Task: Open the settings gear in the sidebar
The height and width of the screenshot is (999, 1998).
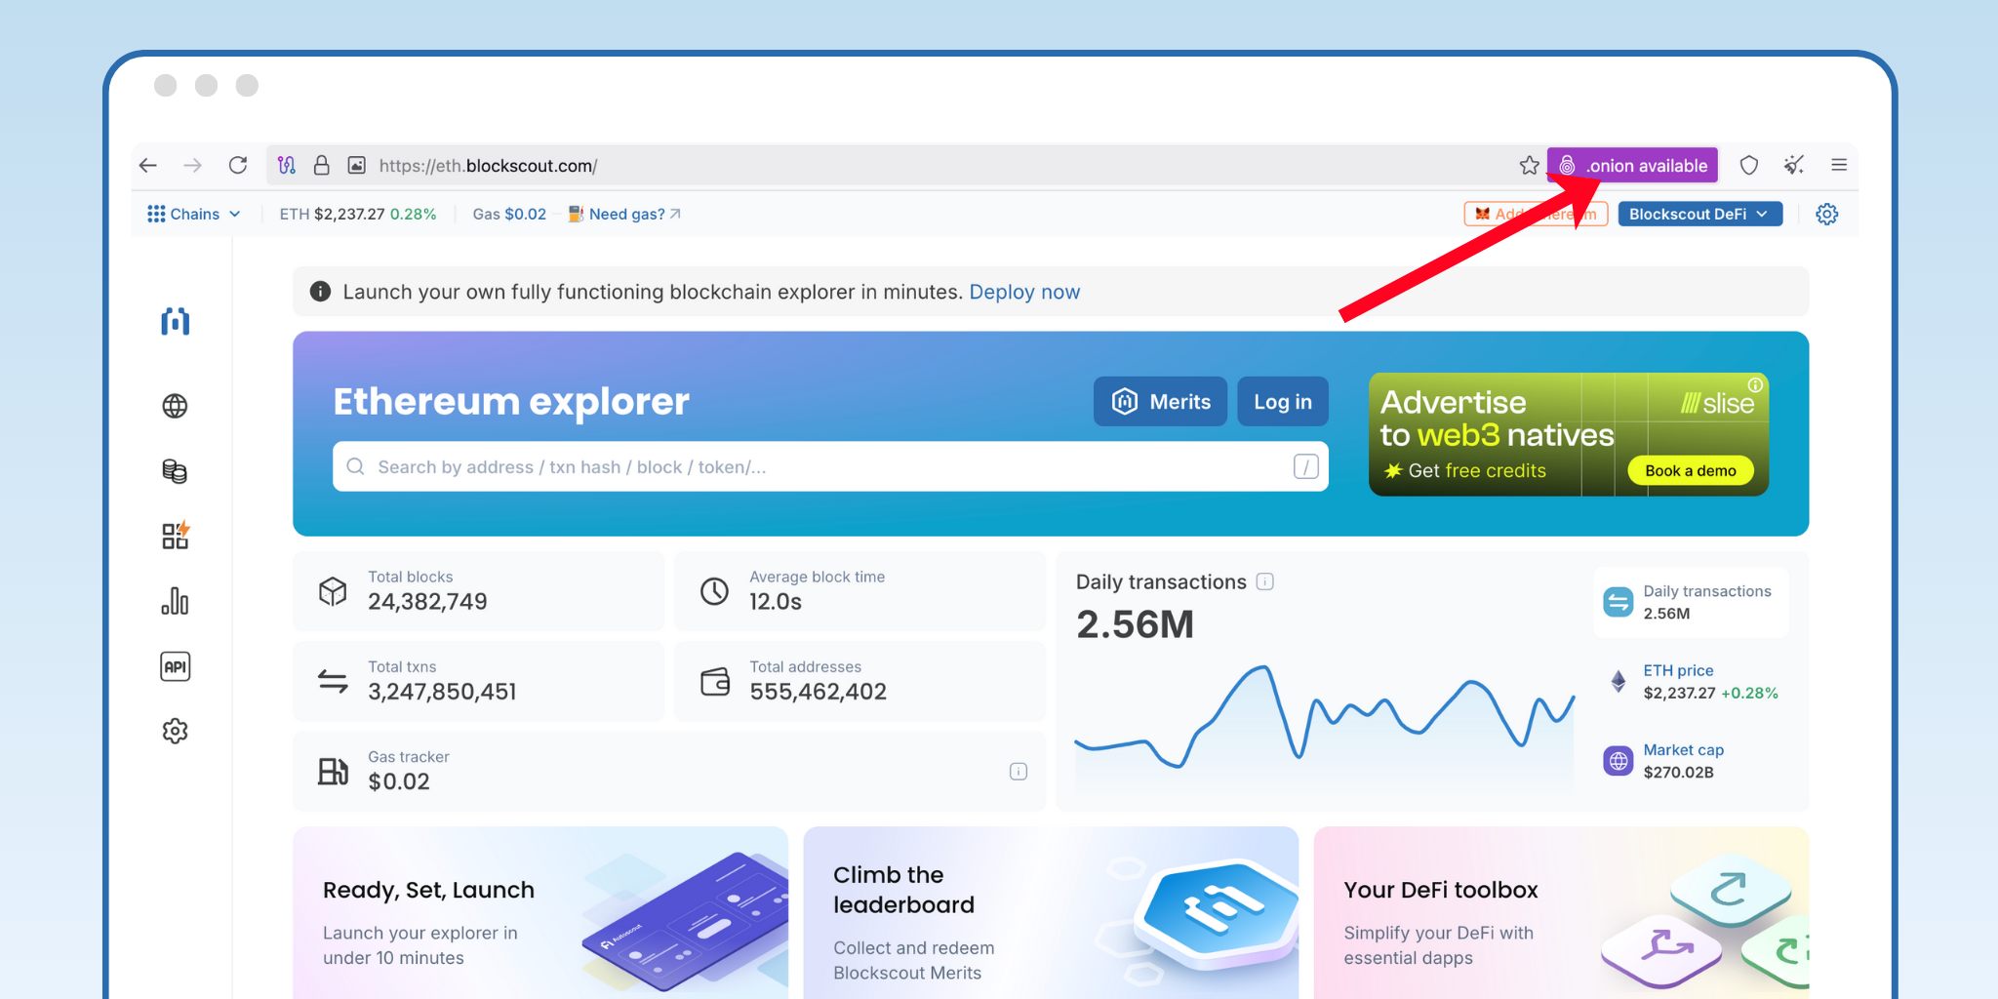Action: click(175, 731)
